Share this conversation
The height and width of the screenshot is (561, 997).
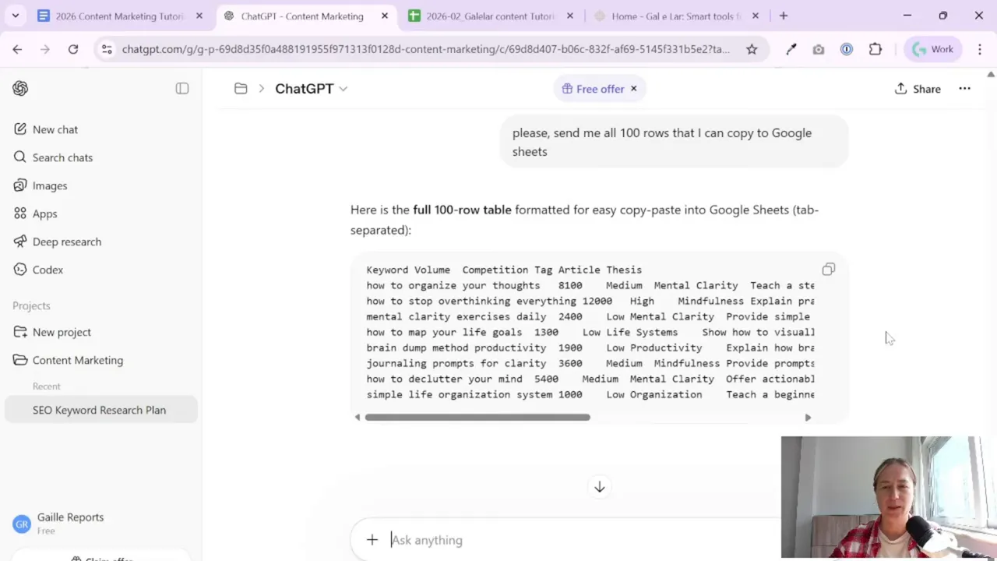pos(918,89)
